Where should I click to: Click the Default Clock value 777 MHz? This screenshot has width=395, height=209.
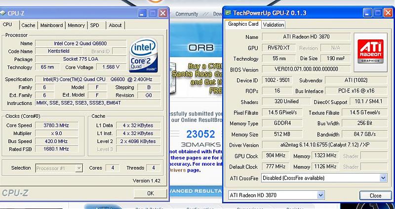(276, 166)
